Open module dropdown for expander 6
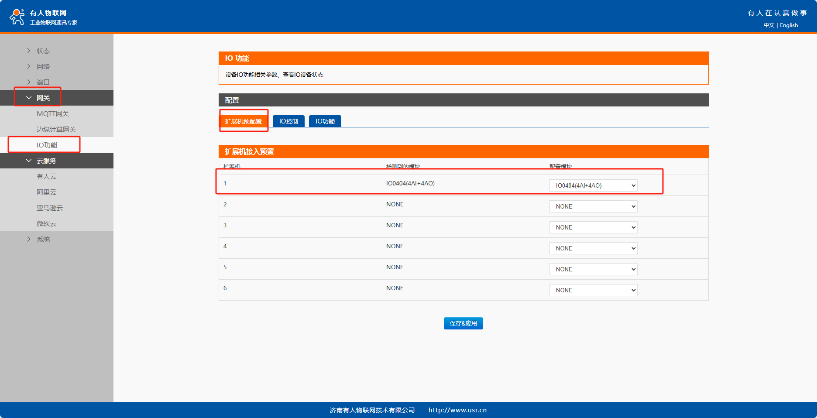 click(x=593, y=290)
